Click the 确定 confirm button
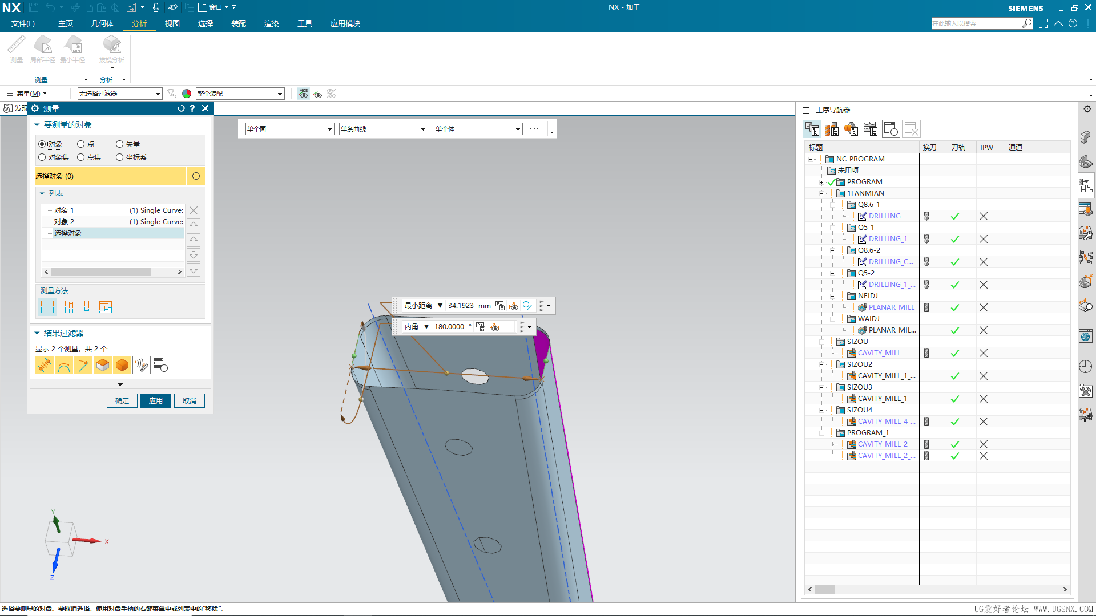This screenshot has width=1096, height=616. pyautogui.click(x=122, y=400)
